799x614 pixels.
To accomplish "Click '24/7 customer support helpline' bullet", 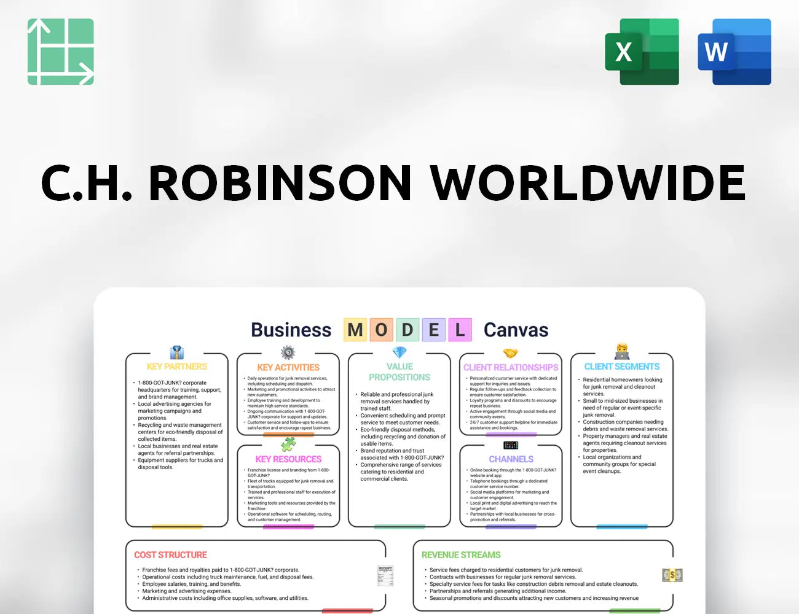I will [x=513, y=425].
